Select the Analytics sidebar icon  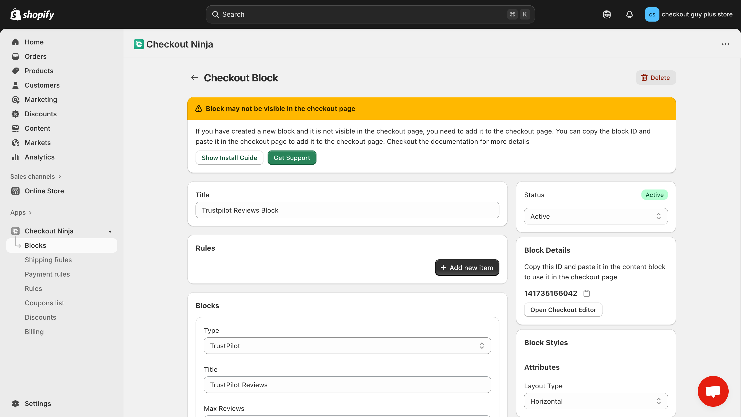[16, 157]
